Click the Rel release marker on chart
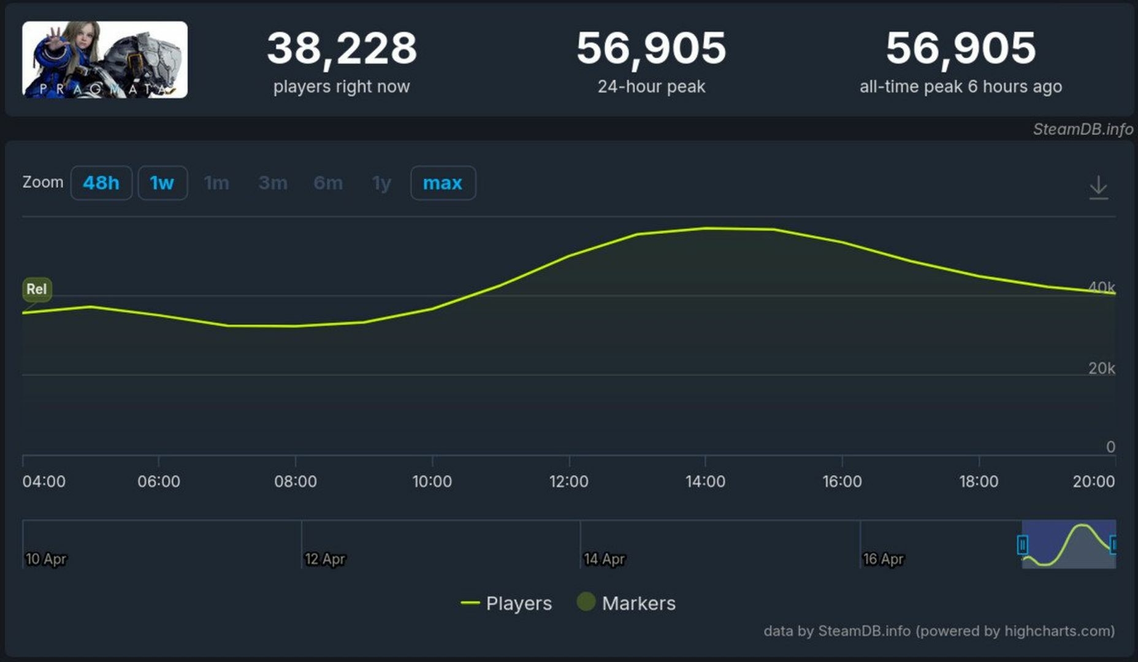The height and width of the screenshot is (662, 1138). point(37,289)
